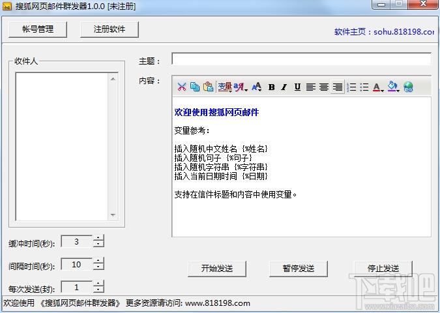Click inside the 收件人 recipients list box
440x313 pixels.
pyautogui.click(x=62, y=147)
